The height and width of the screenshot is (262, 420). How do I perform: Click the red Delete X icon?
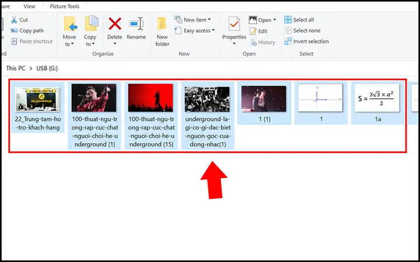point(115,24)
